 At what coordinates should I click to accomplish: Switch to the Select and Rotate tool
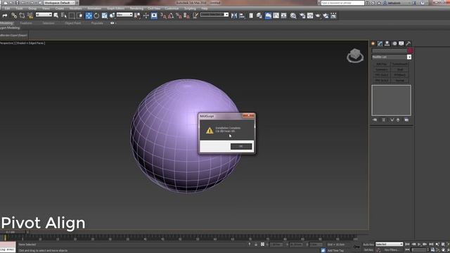(96, 15)
